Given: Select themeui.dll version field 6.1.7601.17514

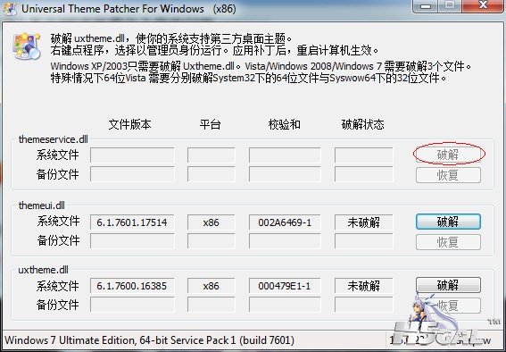Looking at the screenshot, I should pos(132,222).
